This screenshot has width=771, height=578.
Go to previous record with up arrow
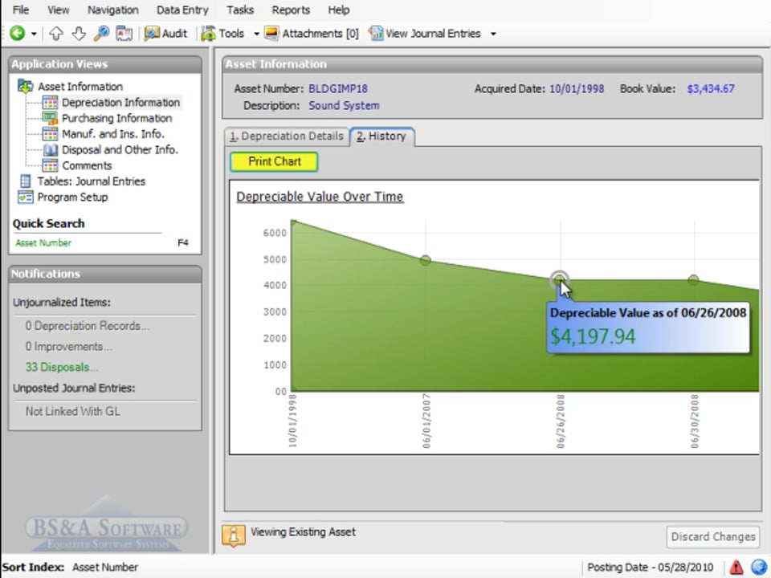coord(56,34)
